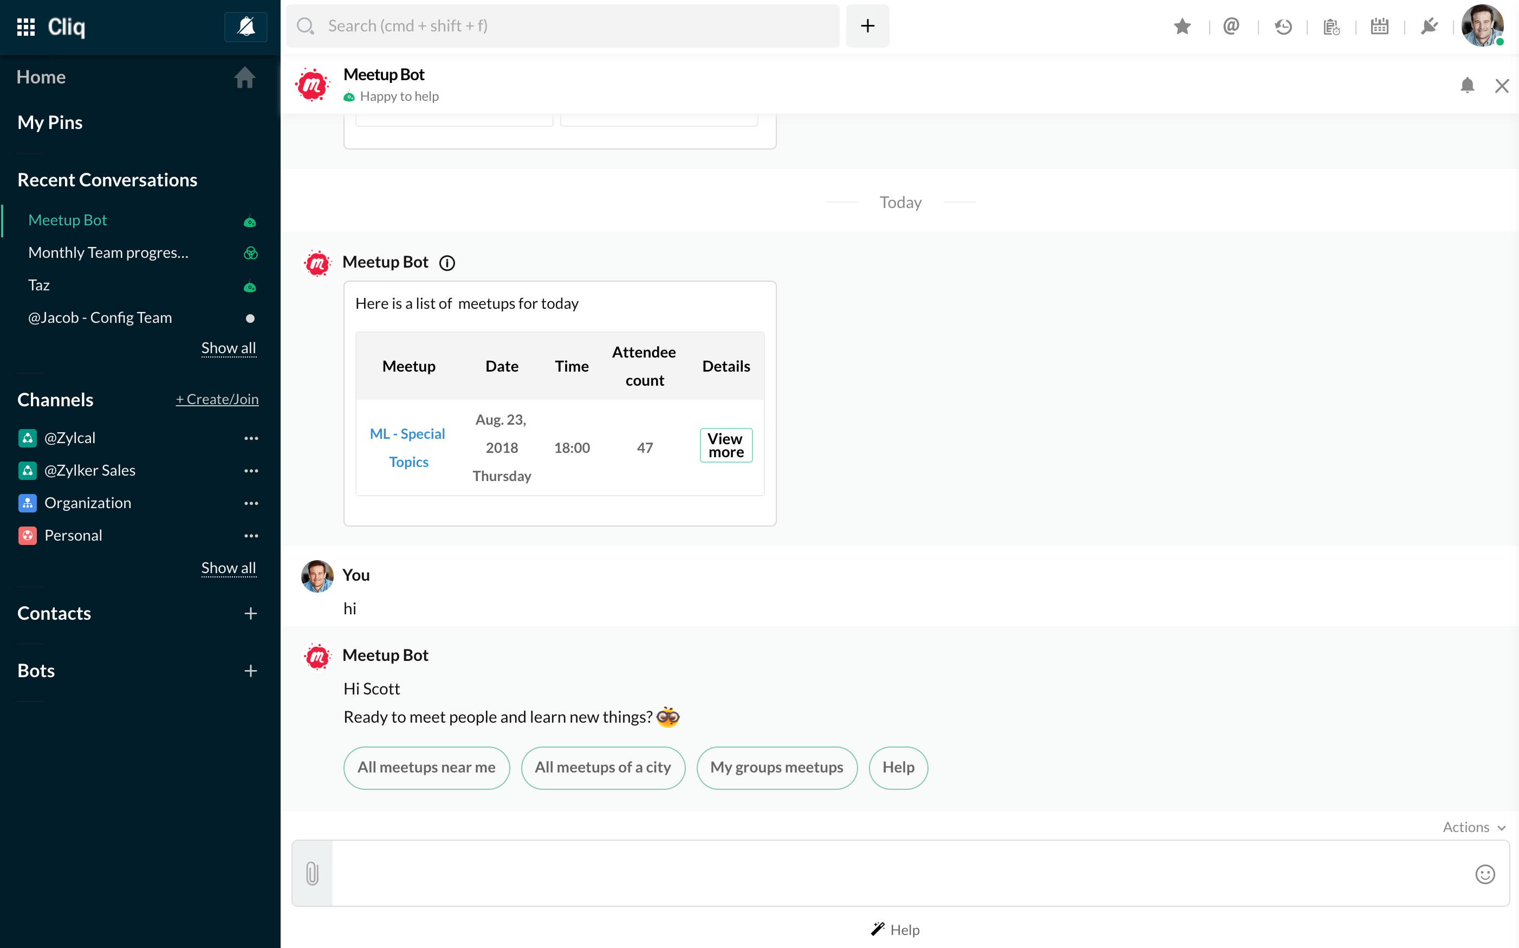The height and width of the screenshot is (948, 1519).
Task: Open My Pins in the sidebar
Action: pyautogui.click(x=50, y=122)
